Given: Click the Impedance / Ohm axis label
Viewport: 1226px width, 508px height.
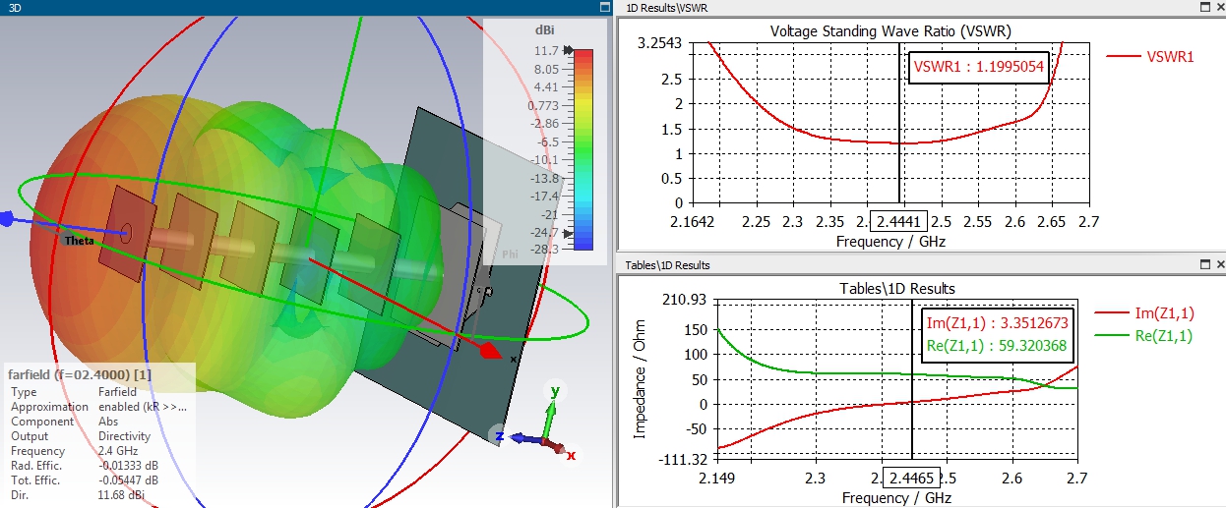Looking at the screenshot, I should pyautogui.click(x=642, y=377).
